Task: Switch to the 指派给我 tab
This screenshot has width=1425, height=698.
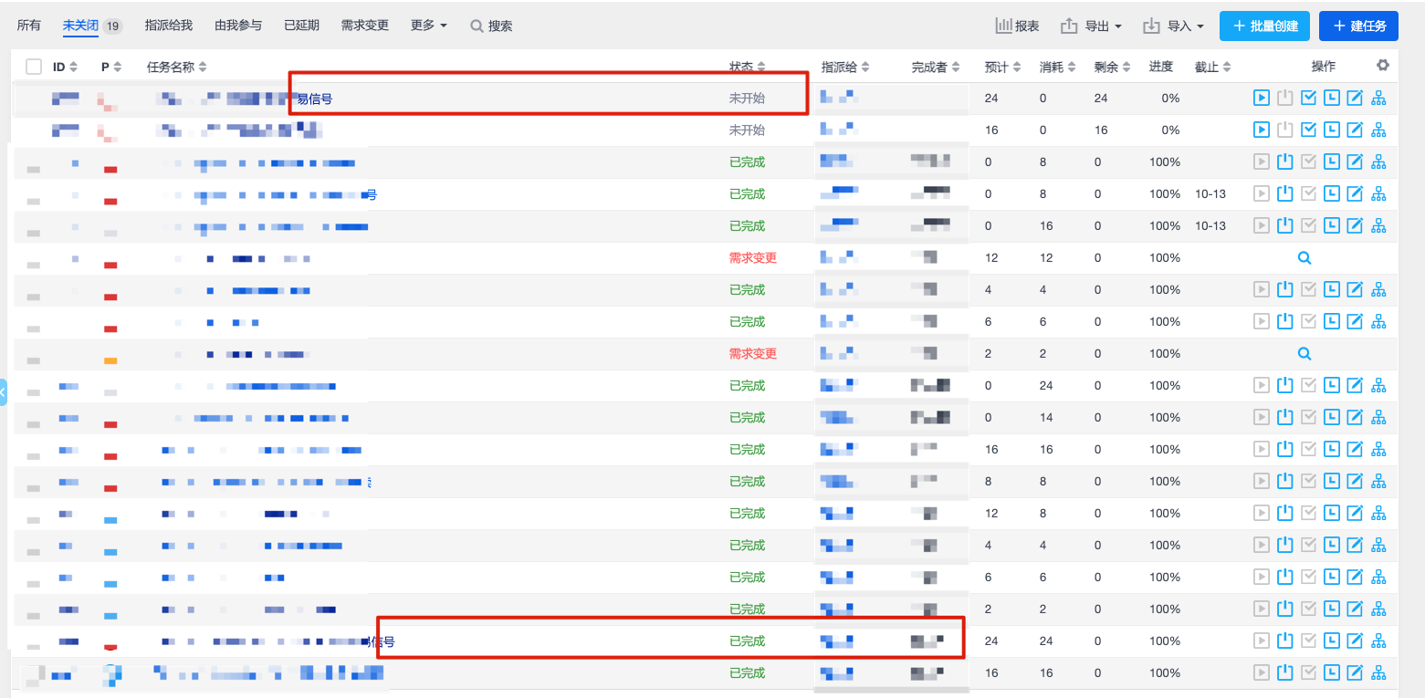Action: 168,26
